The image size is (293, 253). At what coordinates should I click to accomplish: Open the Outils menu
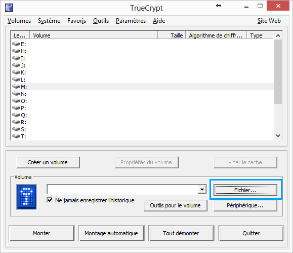coord(101,21)
